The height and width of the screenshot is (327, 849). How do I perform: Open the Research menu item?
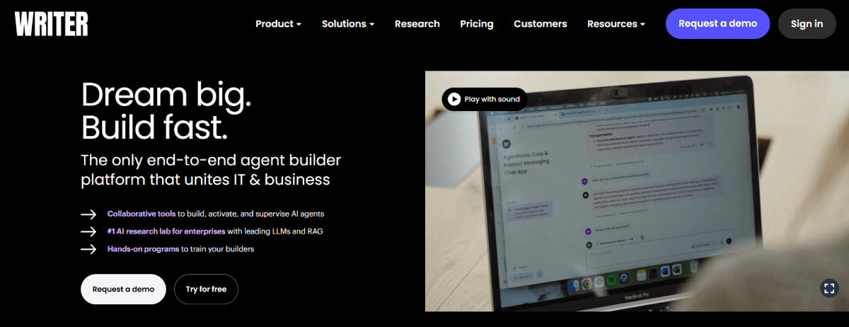pyautogui.click(x=417, y=23)
